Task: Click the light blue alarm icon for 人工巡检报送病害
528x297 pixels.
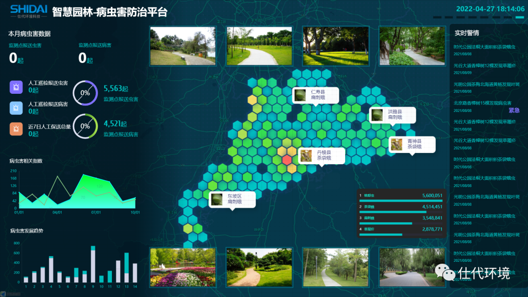Action: (x=16, y=107)
